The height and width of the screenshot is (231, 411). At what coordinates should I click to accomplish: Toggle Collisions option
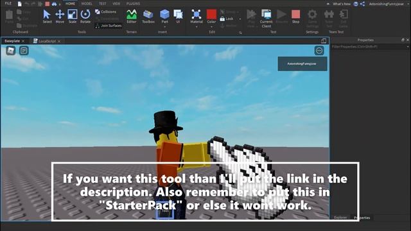pyautogui.click(x=106, y=12)
